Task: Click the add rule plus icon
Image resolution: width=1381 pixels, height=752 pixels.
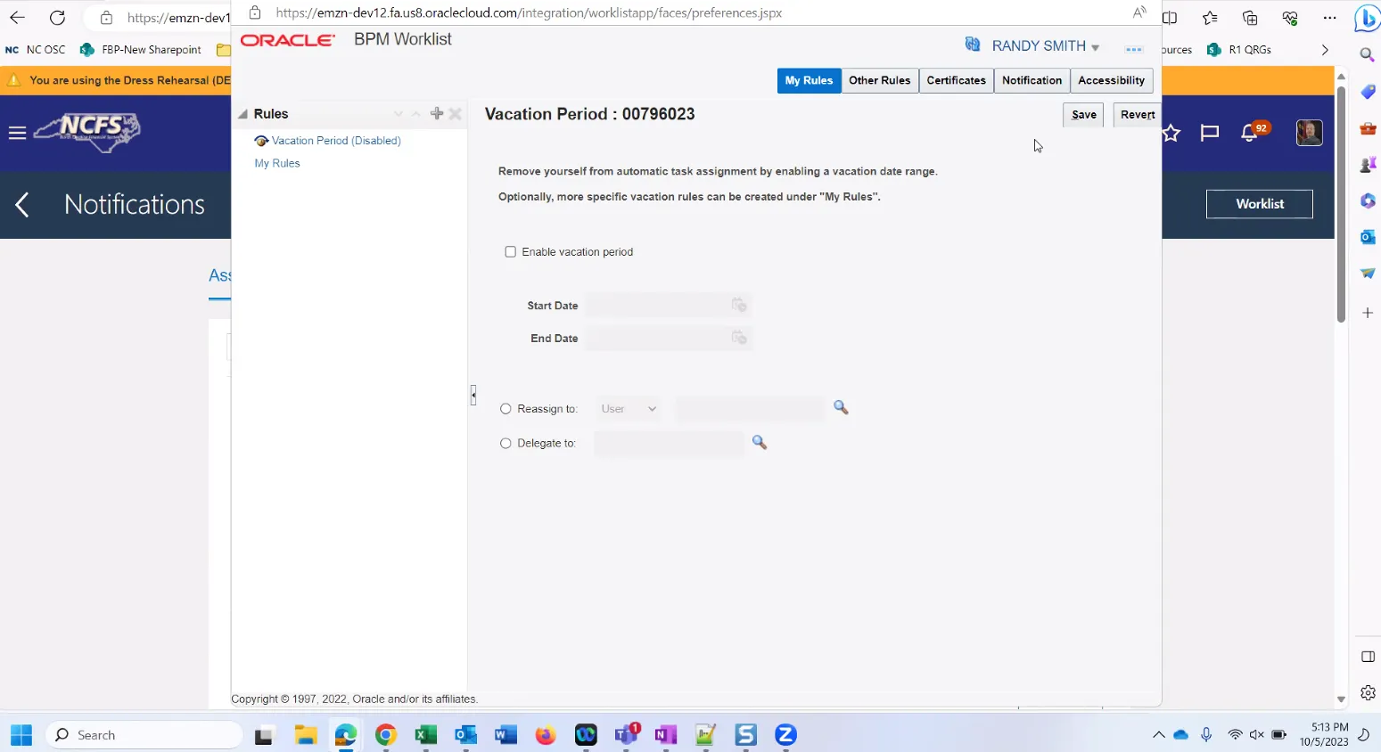Action: (436, 113)
